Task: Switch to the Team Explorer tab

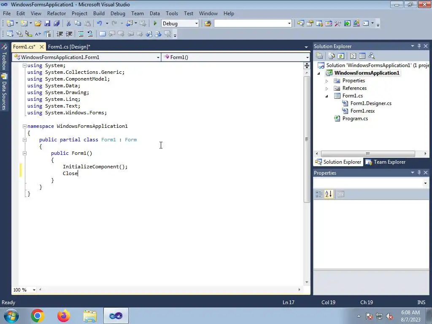Action: (x=386, y=162)
